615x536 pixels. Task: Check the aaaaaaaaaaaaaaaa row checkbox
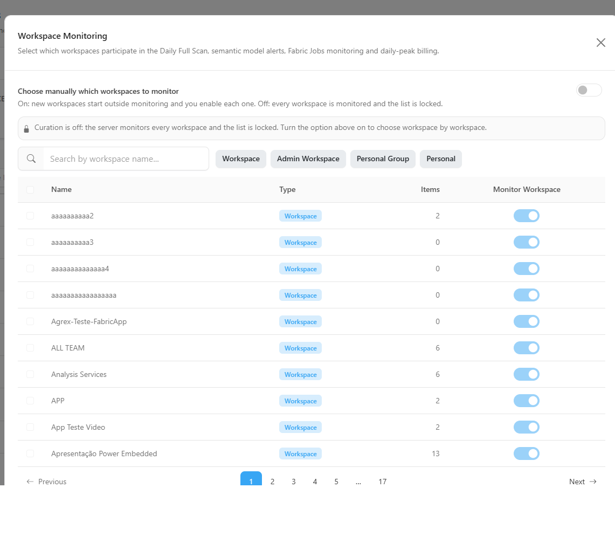tap(30, 295)
